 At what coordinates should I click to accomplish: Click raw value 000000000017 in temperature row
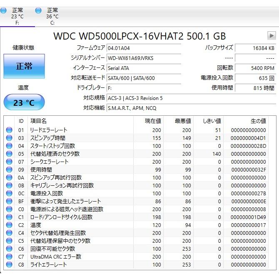(249, 225)
